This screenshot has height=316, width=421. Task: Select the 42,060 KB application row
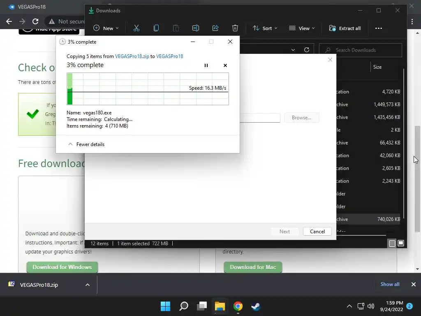coord(368,155)
